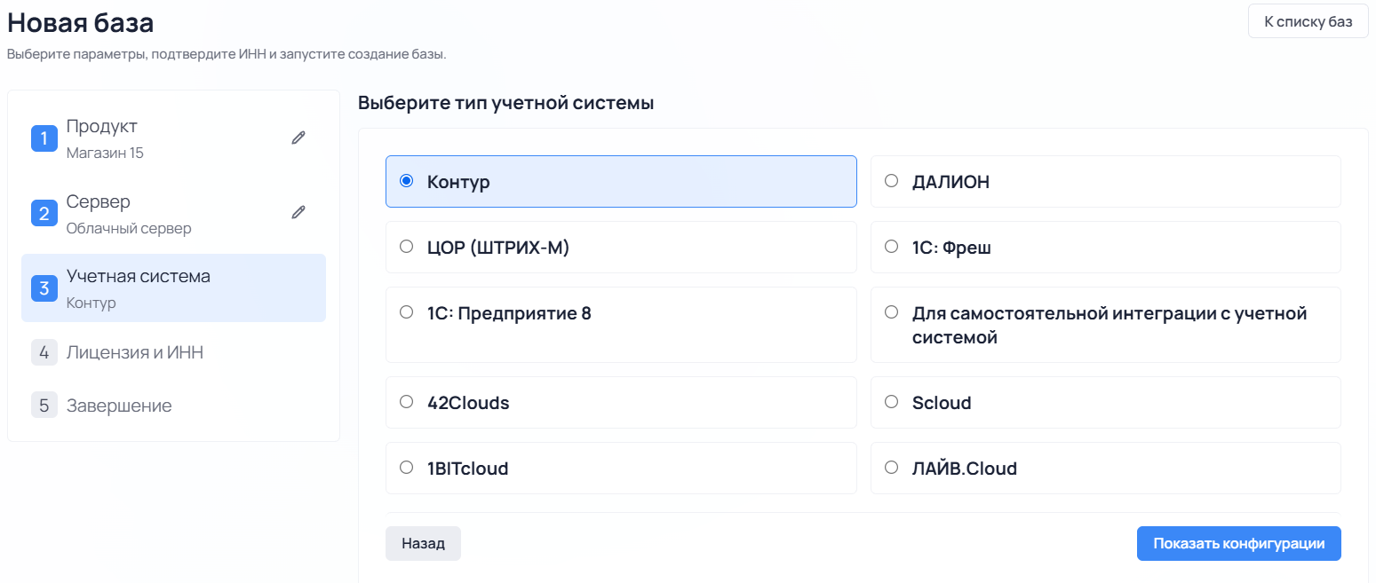This screenshot has width=1376, height=583.
Task: Choose 1С: Фреш radio option
Action: coord(892,247)
